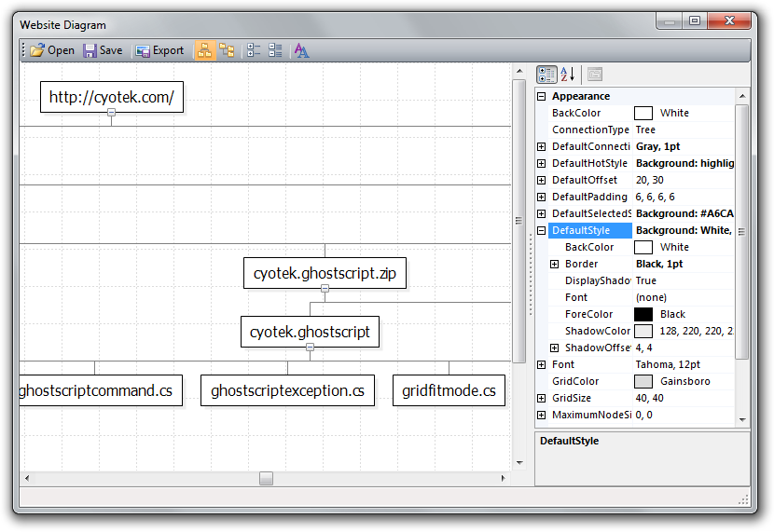Select the cyotek.ghostscript node
The height and width of the screenshot is (532, 774).
310,332
